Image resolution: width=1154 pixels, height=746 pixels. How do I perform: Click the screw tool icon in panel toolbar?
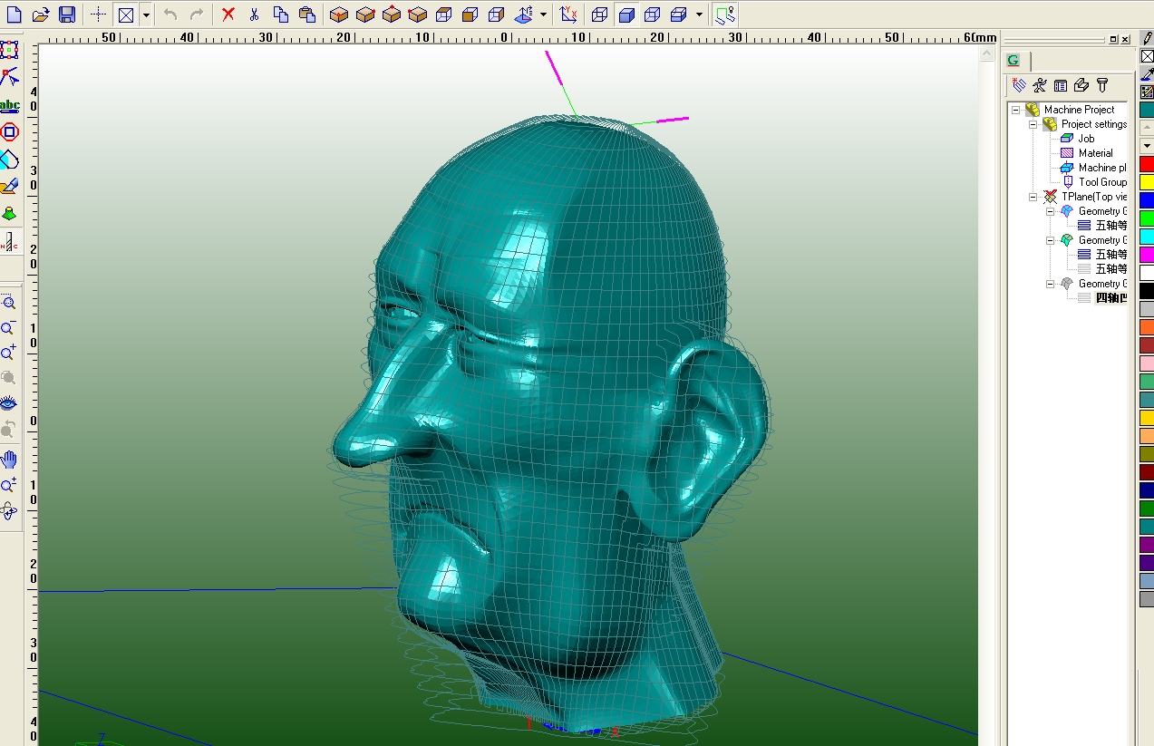1102,85
